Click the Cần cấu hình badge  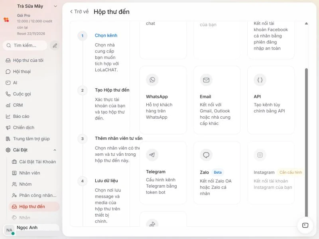point(291,172)
